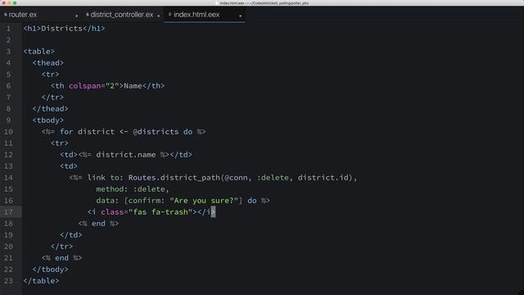The height and width of the screenshot is (295, 524).
Task: Click the closing tbody tag
Action: point(51,270)
